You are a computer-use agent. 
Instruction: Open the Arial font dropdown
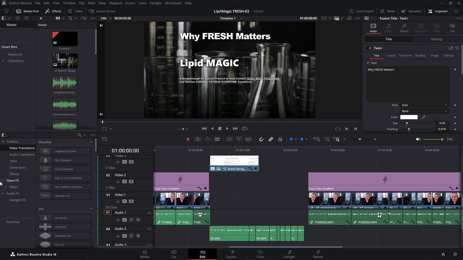point(424,105)
